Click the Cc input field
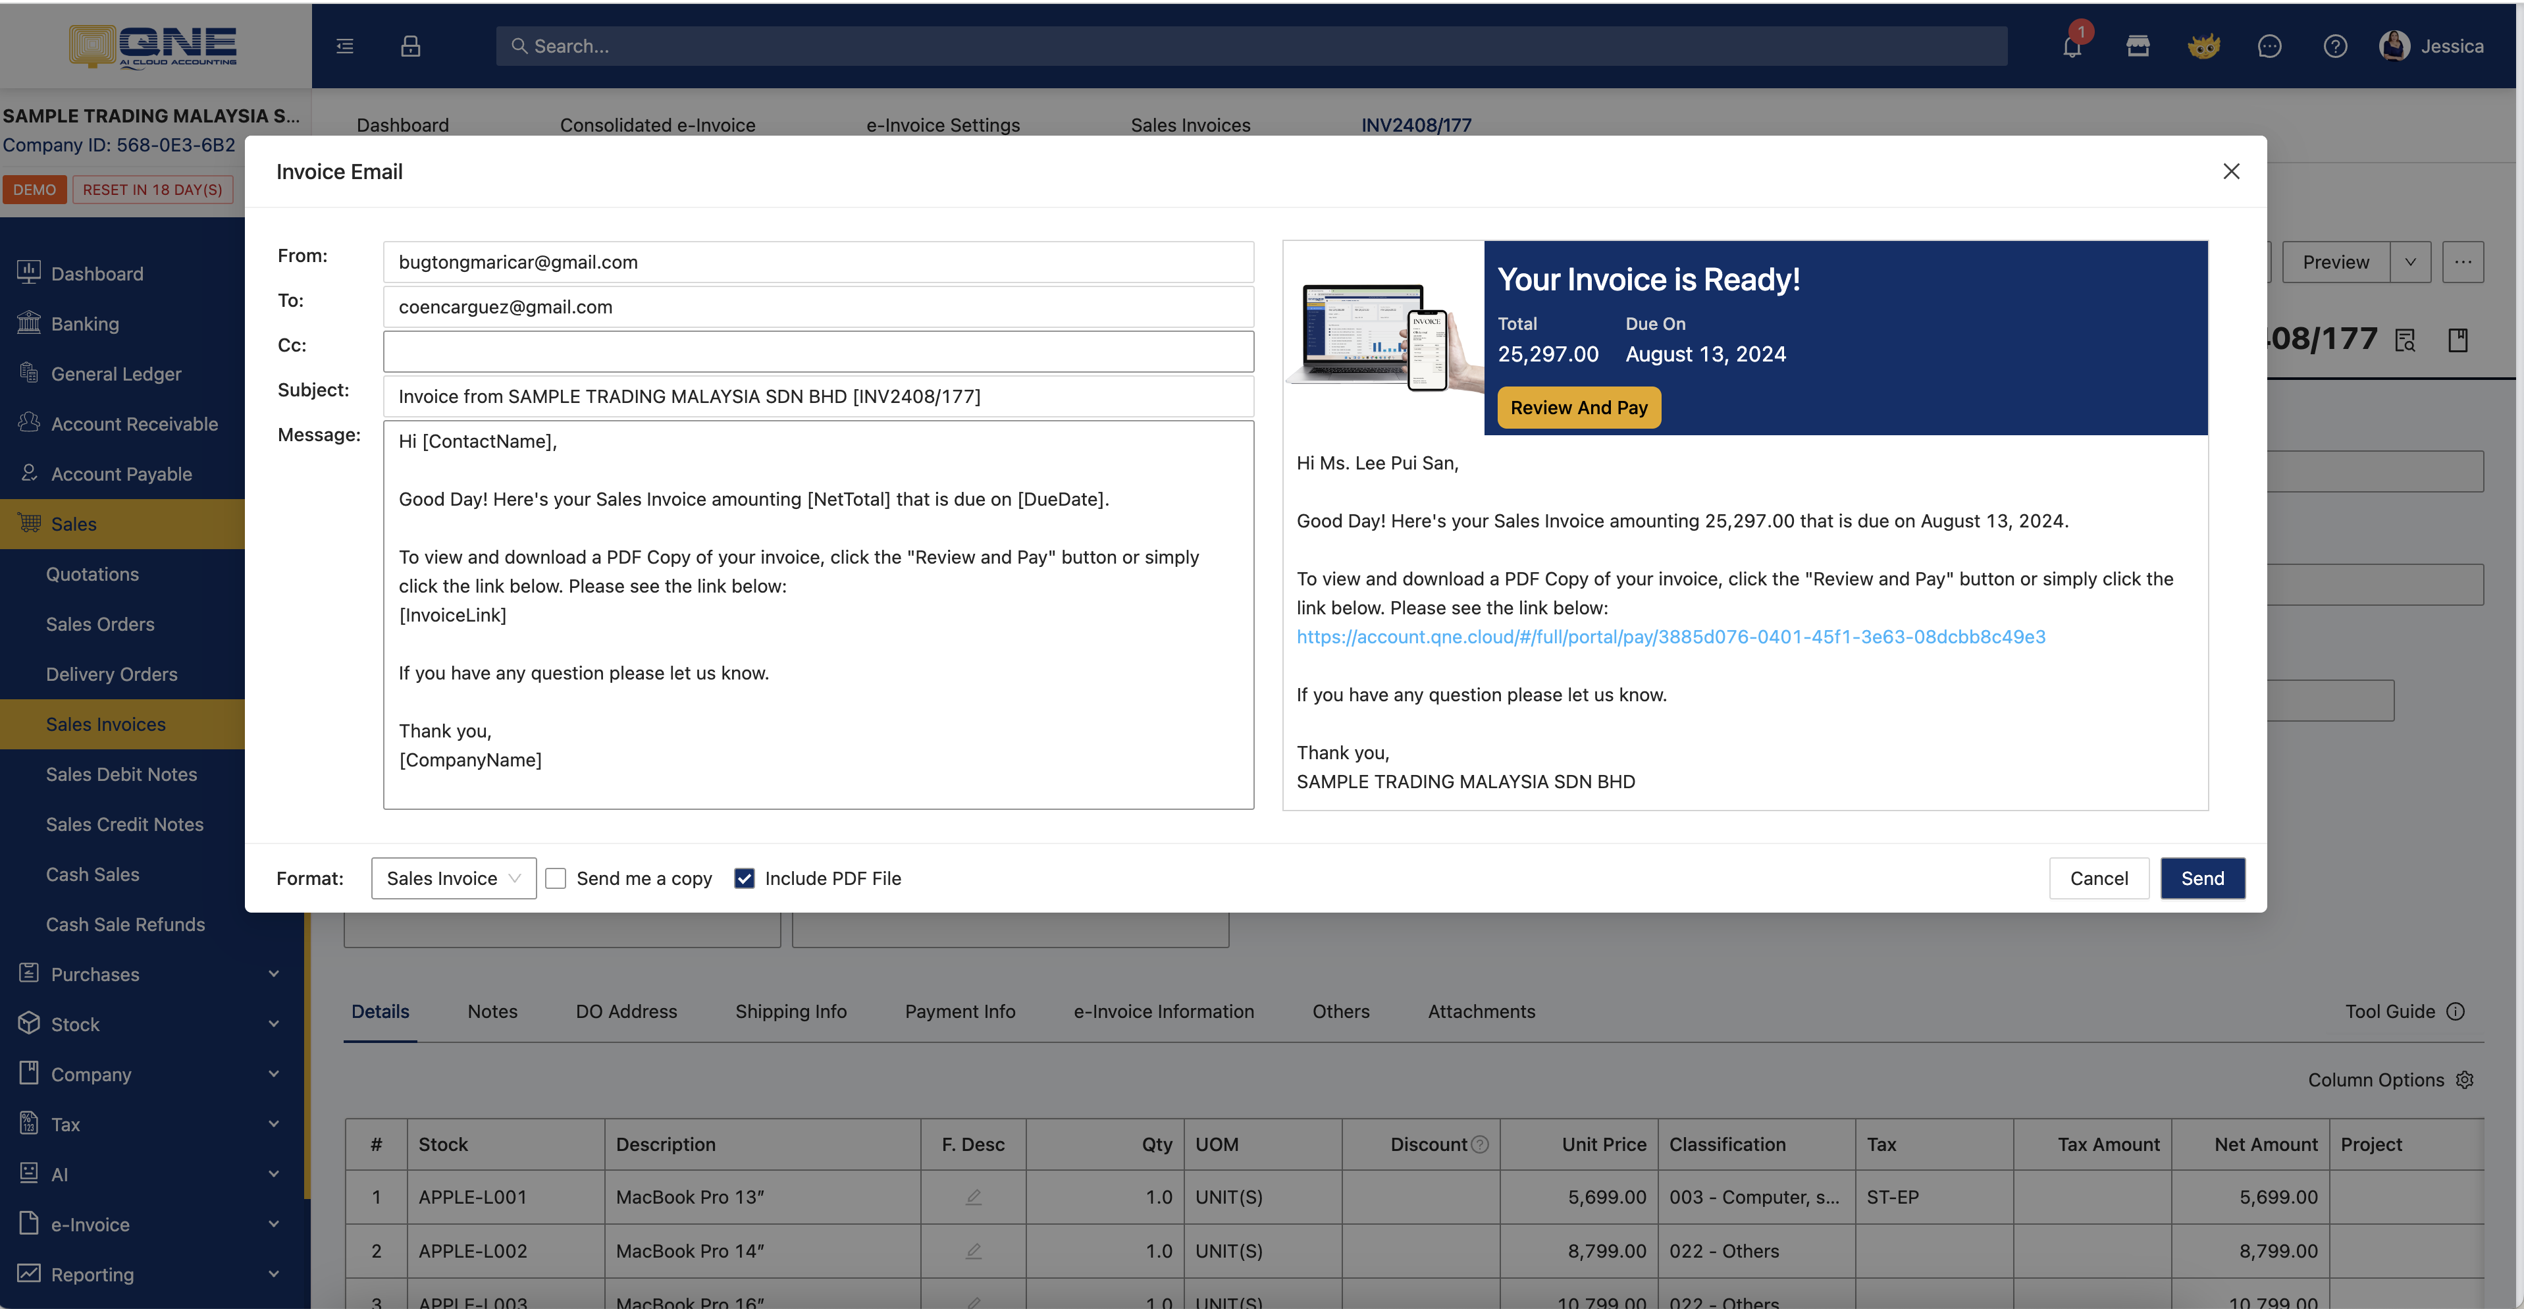The width and height of the screenshot is (2524, 1309). [818, 351]
